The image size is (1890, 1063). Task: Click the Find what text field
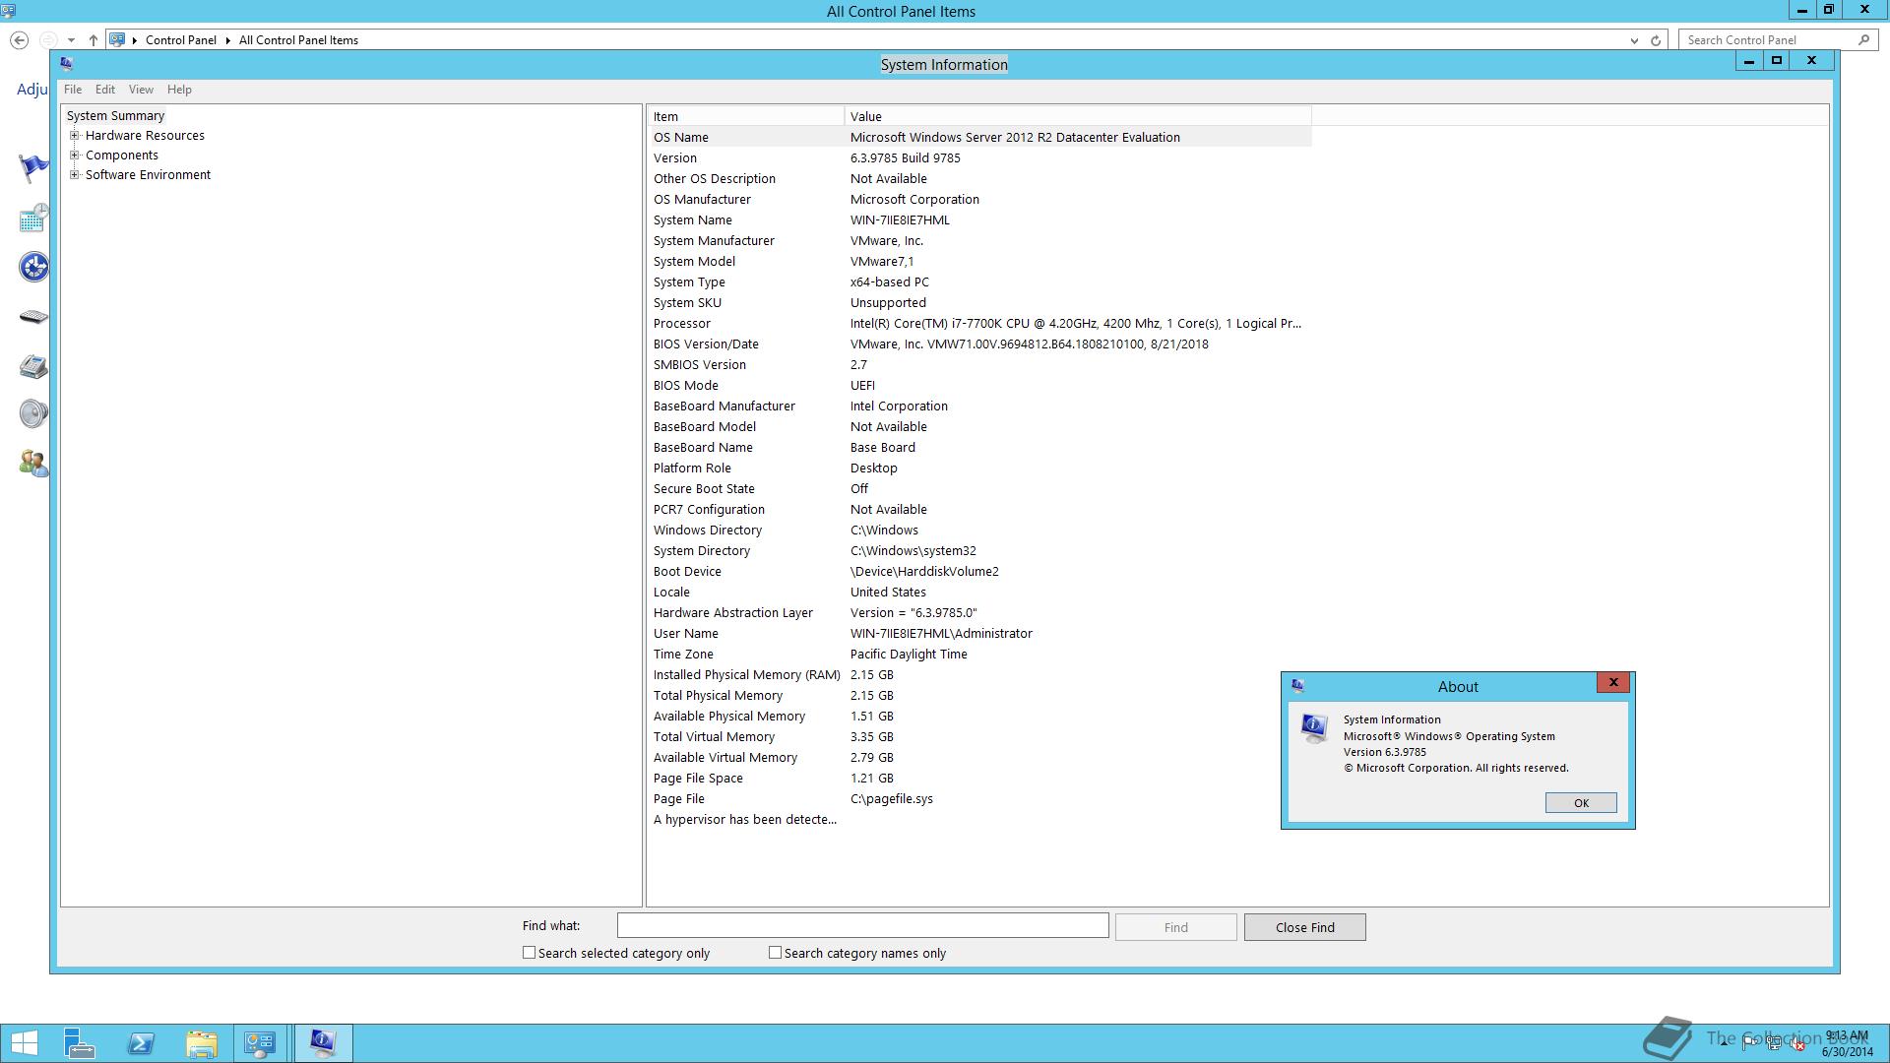click(x=862, y=925)
